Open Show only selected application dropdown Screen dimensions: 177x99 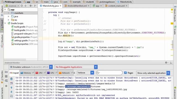(x=168, y=73)
